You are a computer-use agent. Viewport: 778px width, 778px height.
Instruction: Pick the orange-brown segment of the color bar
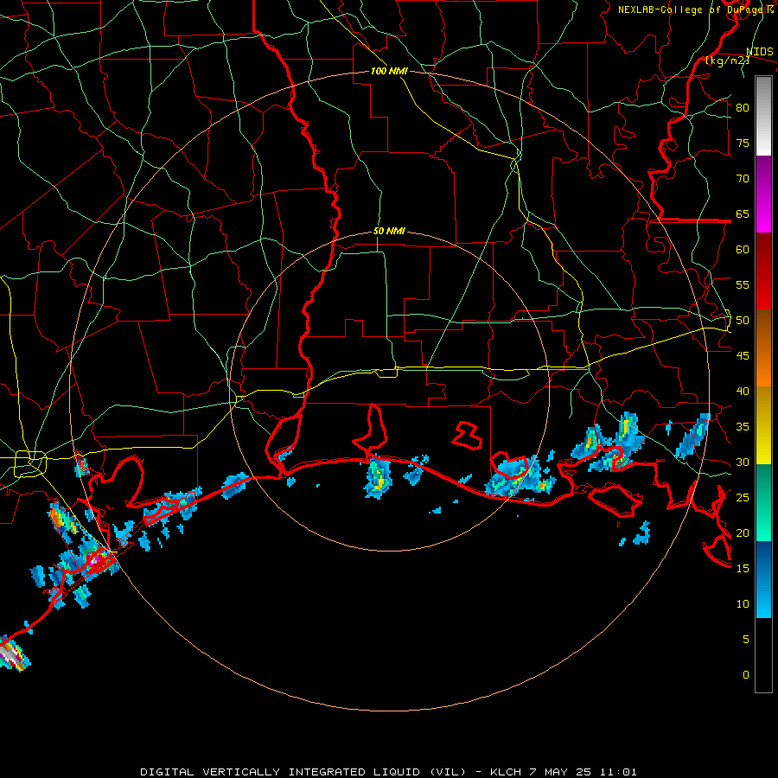(x=763, y=348)
